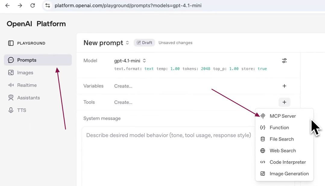Click the store: true parameter
Viewport: 325px width, 186px height.
(254, 69)
